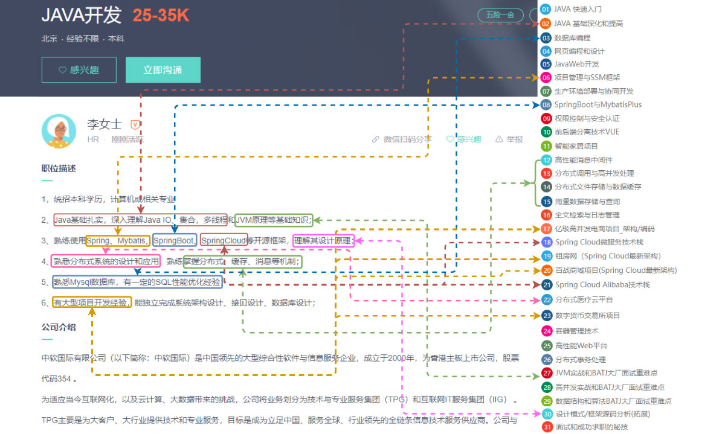Click the job title JAVA开发
The width and height of the screenshot is (725, 434).
[x=82, y=16]
